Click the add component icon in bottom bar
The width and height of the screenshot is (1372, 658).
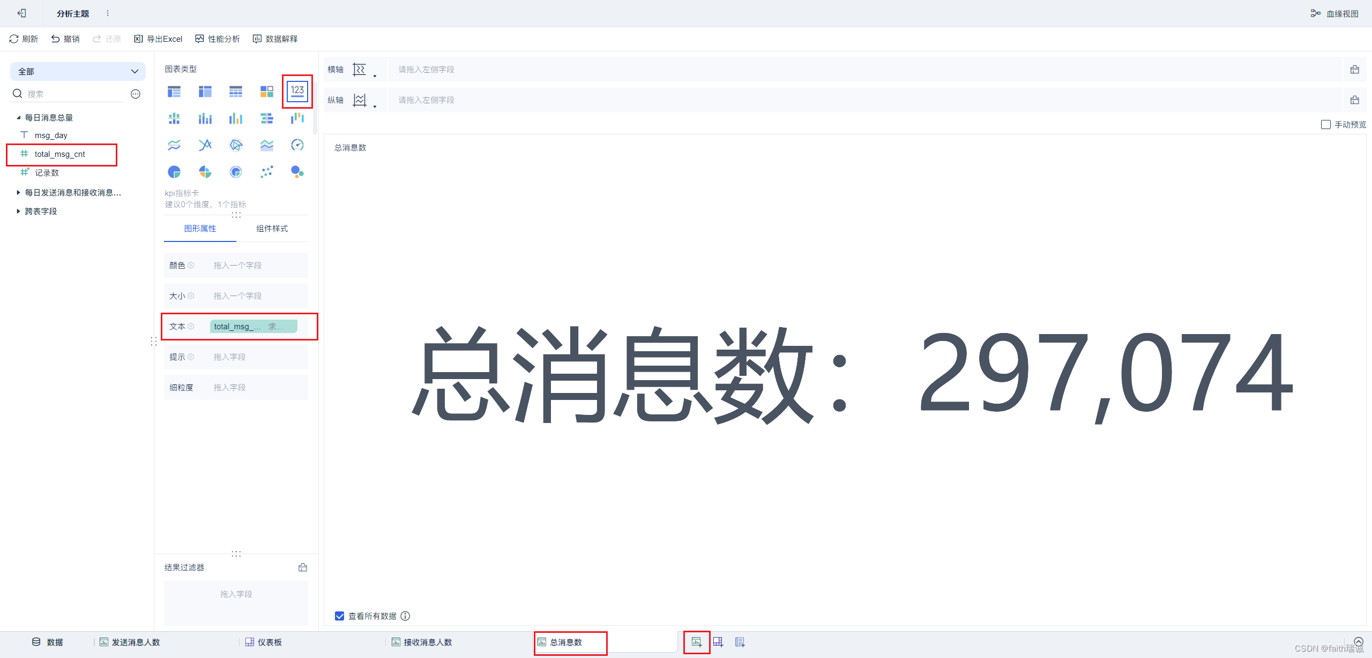click(x=697, y=642)
